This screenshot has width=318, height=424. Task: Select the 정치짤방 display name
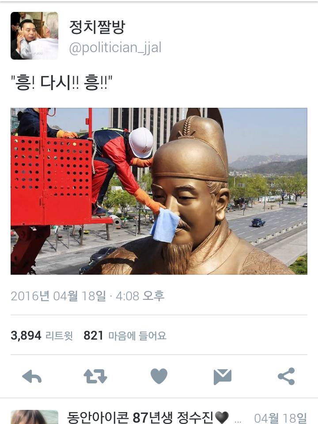coord(97,27)
